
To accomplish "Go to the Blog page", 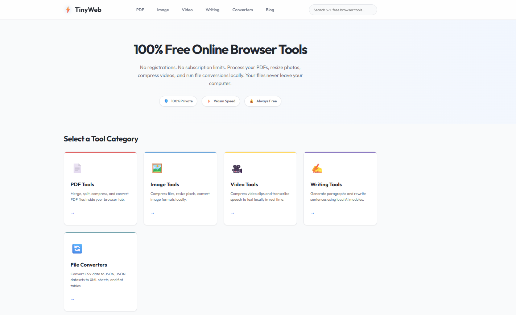I will pyautogui.click(x=270, y=10).
